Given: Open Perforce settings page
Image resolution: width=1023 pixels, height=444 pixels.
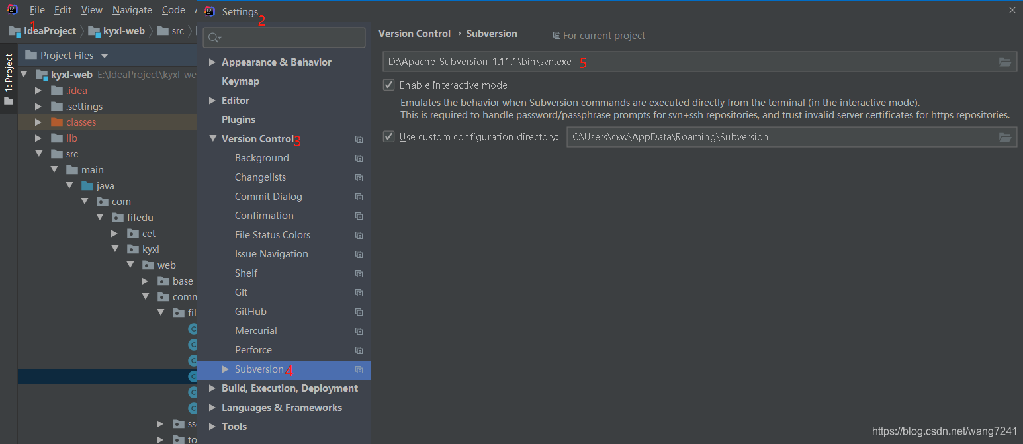Looking at the screenshot, I should (253, 350).
